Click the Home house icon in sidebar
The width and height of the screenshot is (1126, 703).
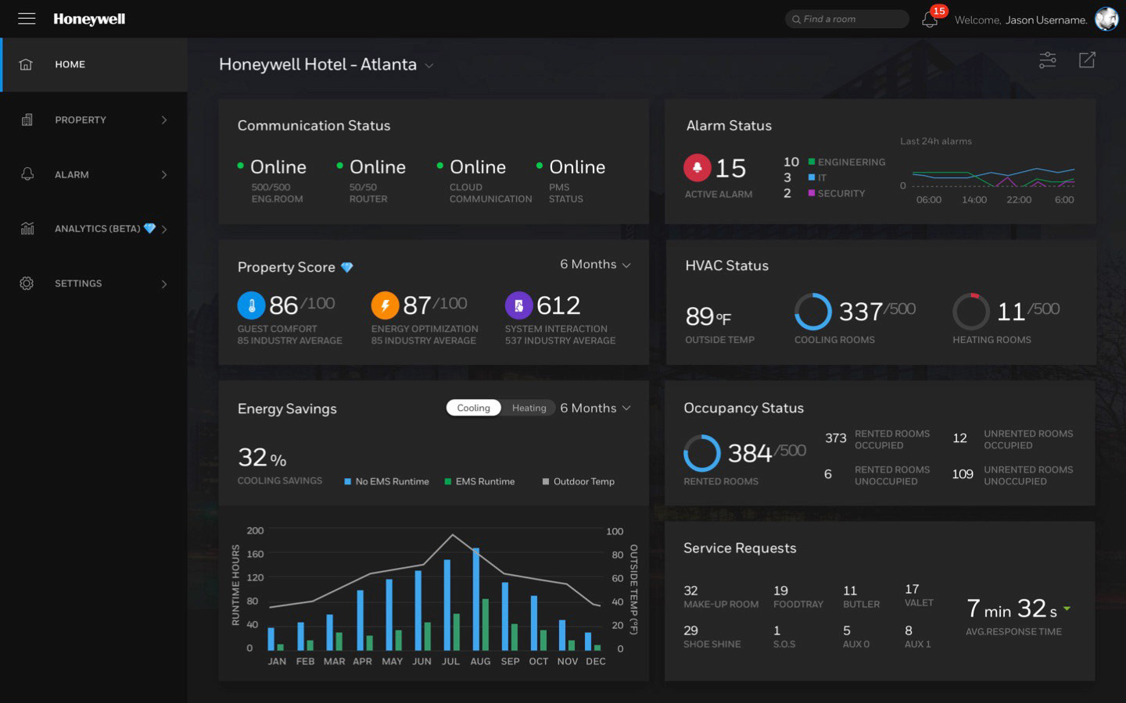pos(26,64)
